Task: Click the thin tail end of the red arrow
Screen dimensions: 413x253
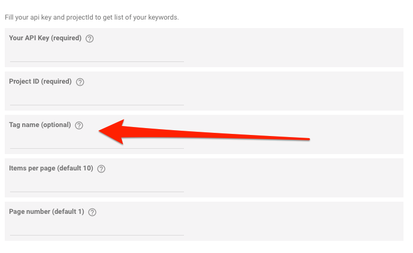Action: point(307,139)
